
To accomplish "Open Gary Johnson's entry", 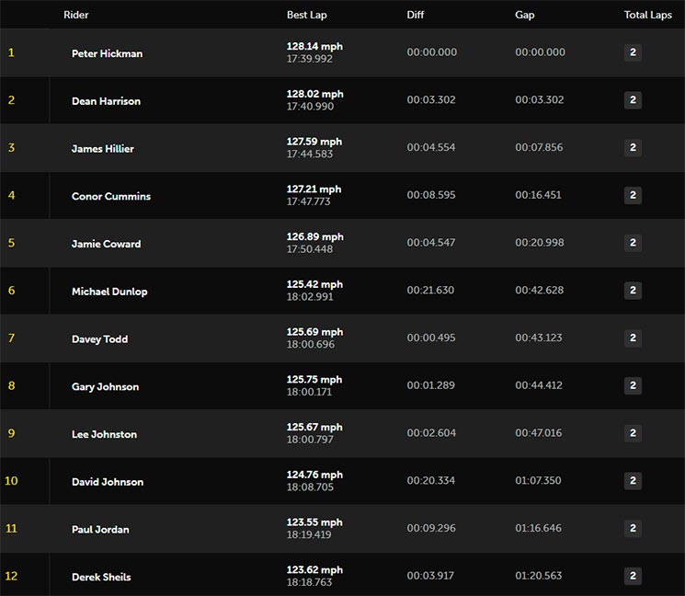I will click(x=106, y=386).
